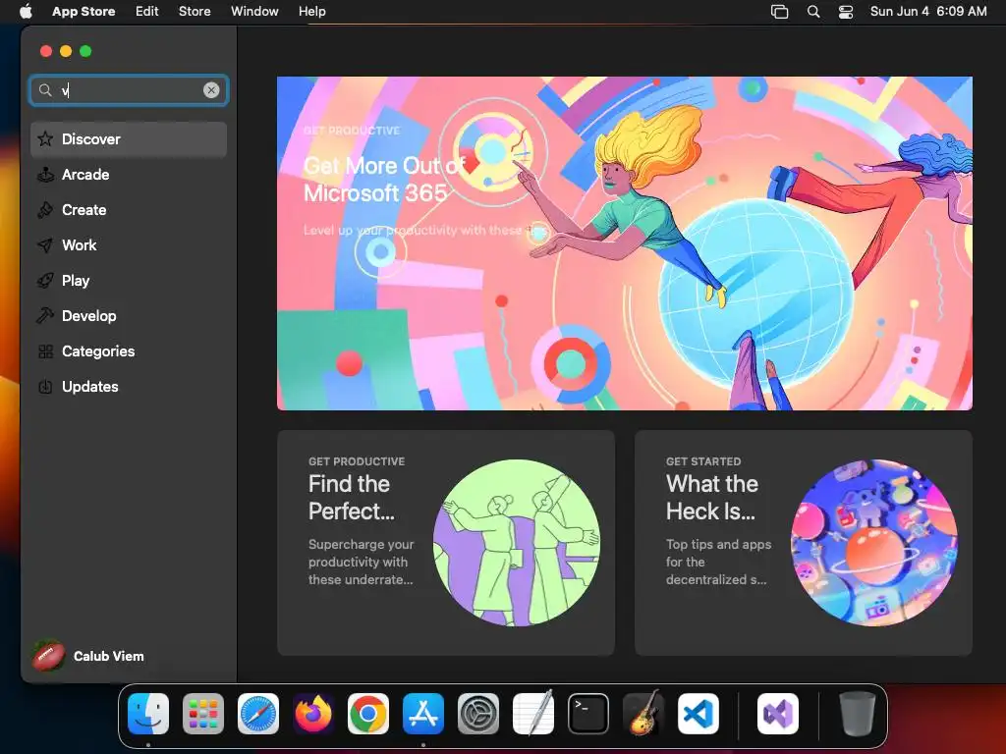Open the Store menu
The width and height of the screenshot is (1006, 754).
(x=195, y=12)
